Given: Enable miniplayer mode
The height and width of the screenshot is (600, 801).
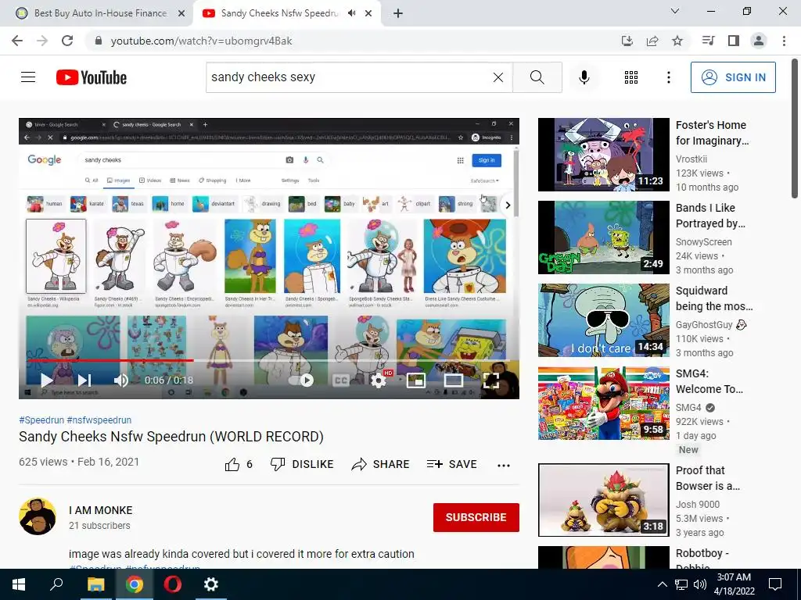Looking at the screenshot, I should point(416,380).
